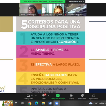Screen dimensions: 106x106
Task: Open File Explorer in the taskbar
Action: tap(43, 103)
